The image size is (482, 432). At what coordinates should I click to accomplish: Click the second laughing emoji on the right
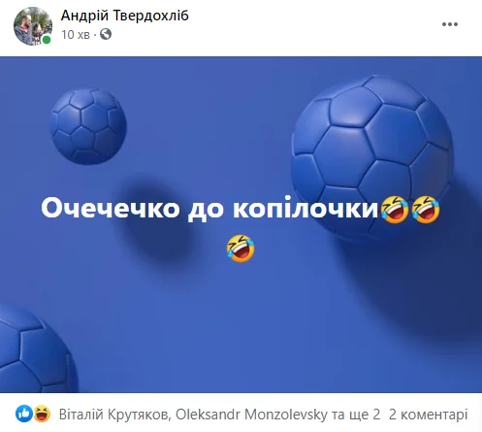pyautogui.click(x=426, y=210)
